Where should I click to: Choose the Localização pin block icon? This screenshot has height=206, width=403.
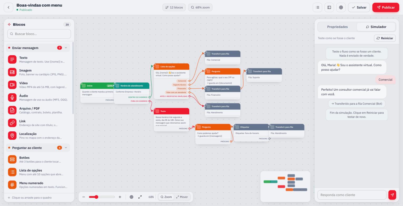pos(12,136)
